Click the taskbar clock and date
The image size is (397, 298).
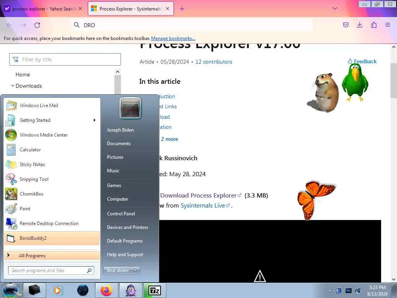[377, 291]
